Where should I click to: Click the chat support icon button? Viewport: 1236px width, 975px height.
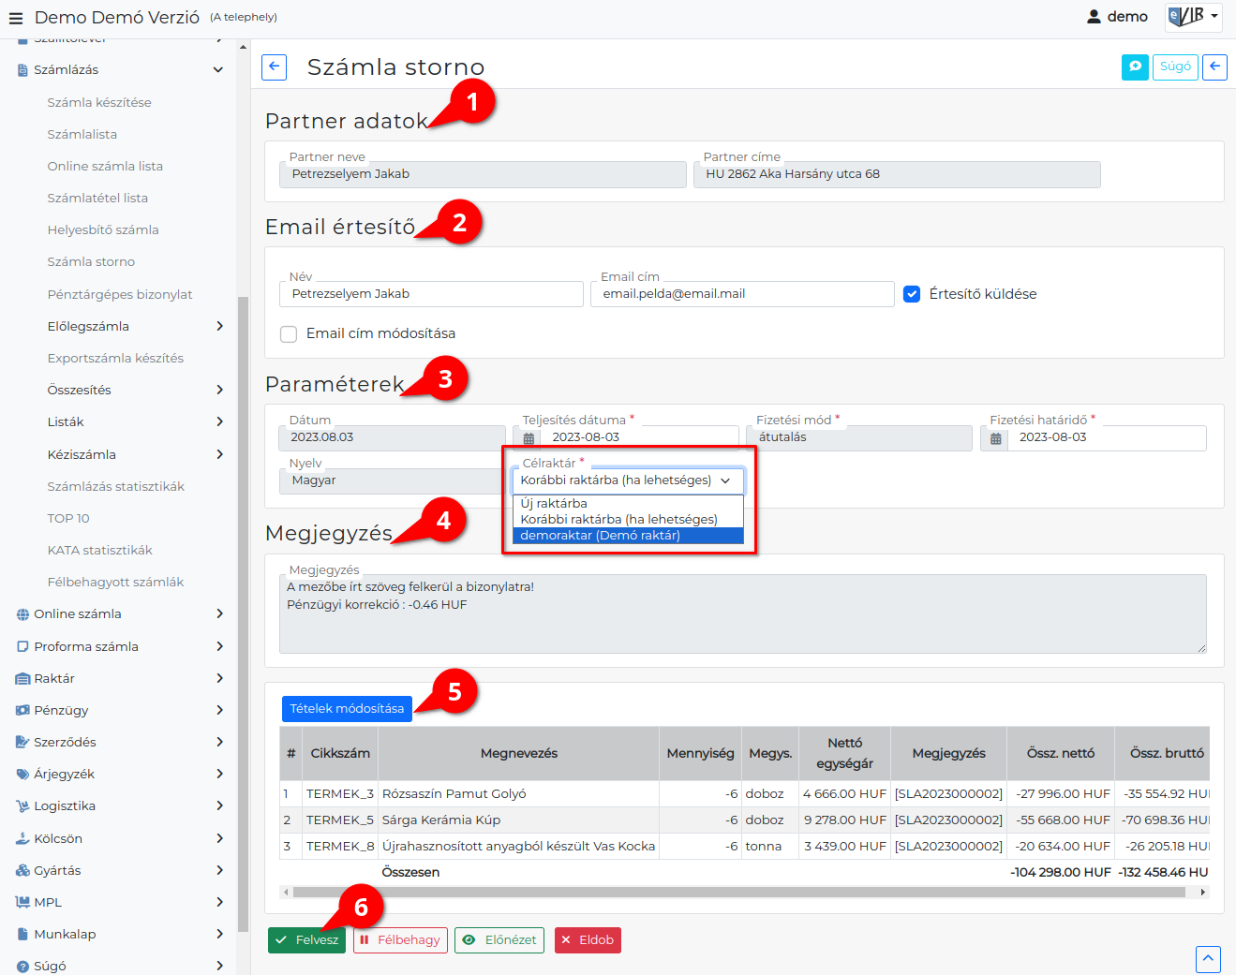coord(1135,66)
